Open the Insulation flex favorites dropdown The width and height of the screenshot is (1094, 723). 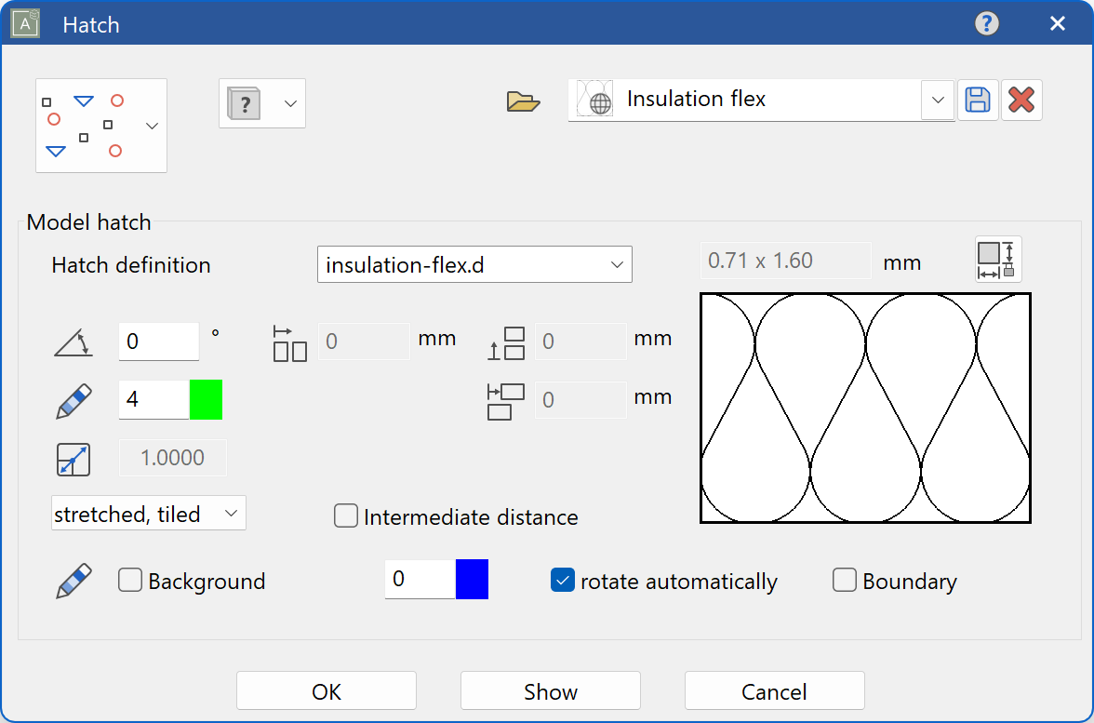[938, 100]
